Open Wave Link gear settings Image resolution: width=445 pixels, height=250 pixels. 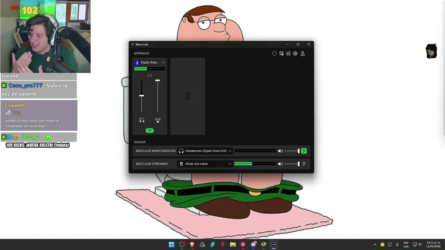click(295, 53)
